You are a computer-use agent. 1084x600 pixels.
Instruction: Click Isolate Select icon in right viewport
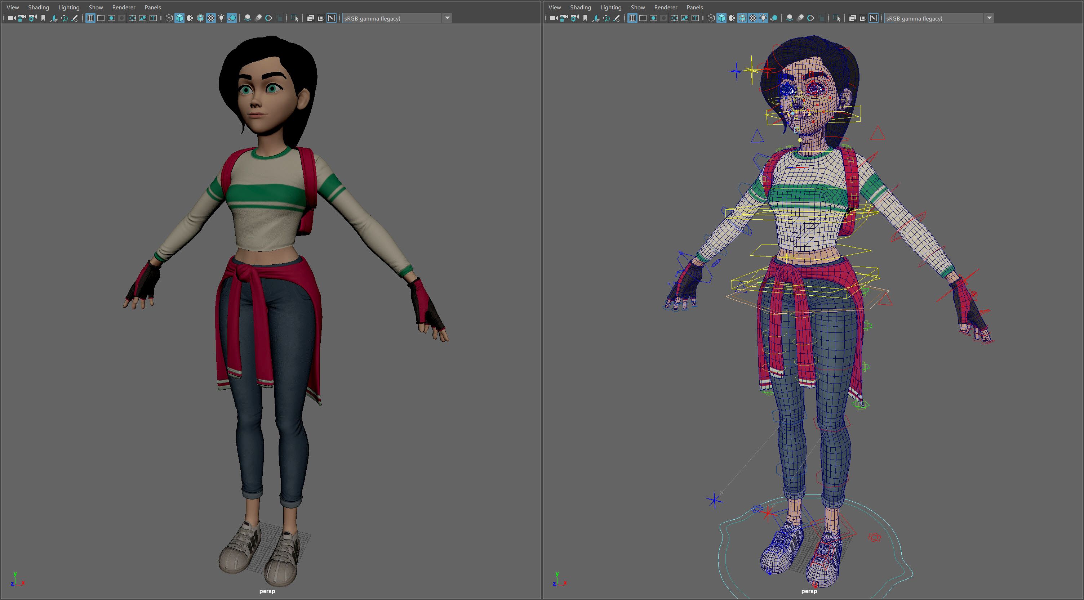pyautogui.click(x=836, y=18)
